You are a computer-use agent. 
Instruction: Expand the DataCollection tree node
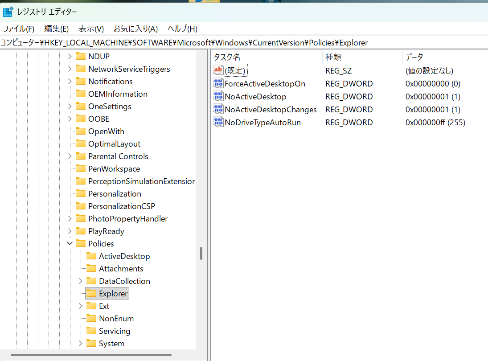coord(80,281)
